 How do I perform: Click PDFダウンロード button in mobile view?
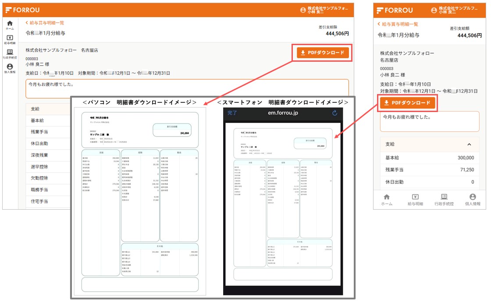[407, 102]
